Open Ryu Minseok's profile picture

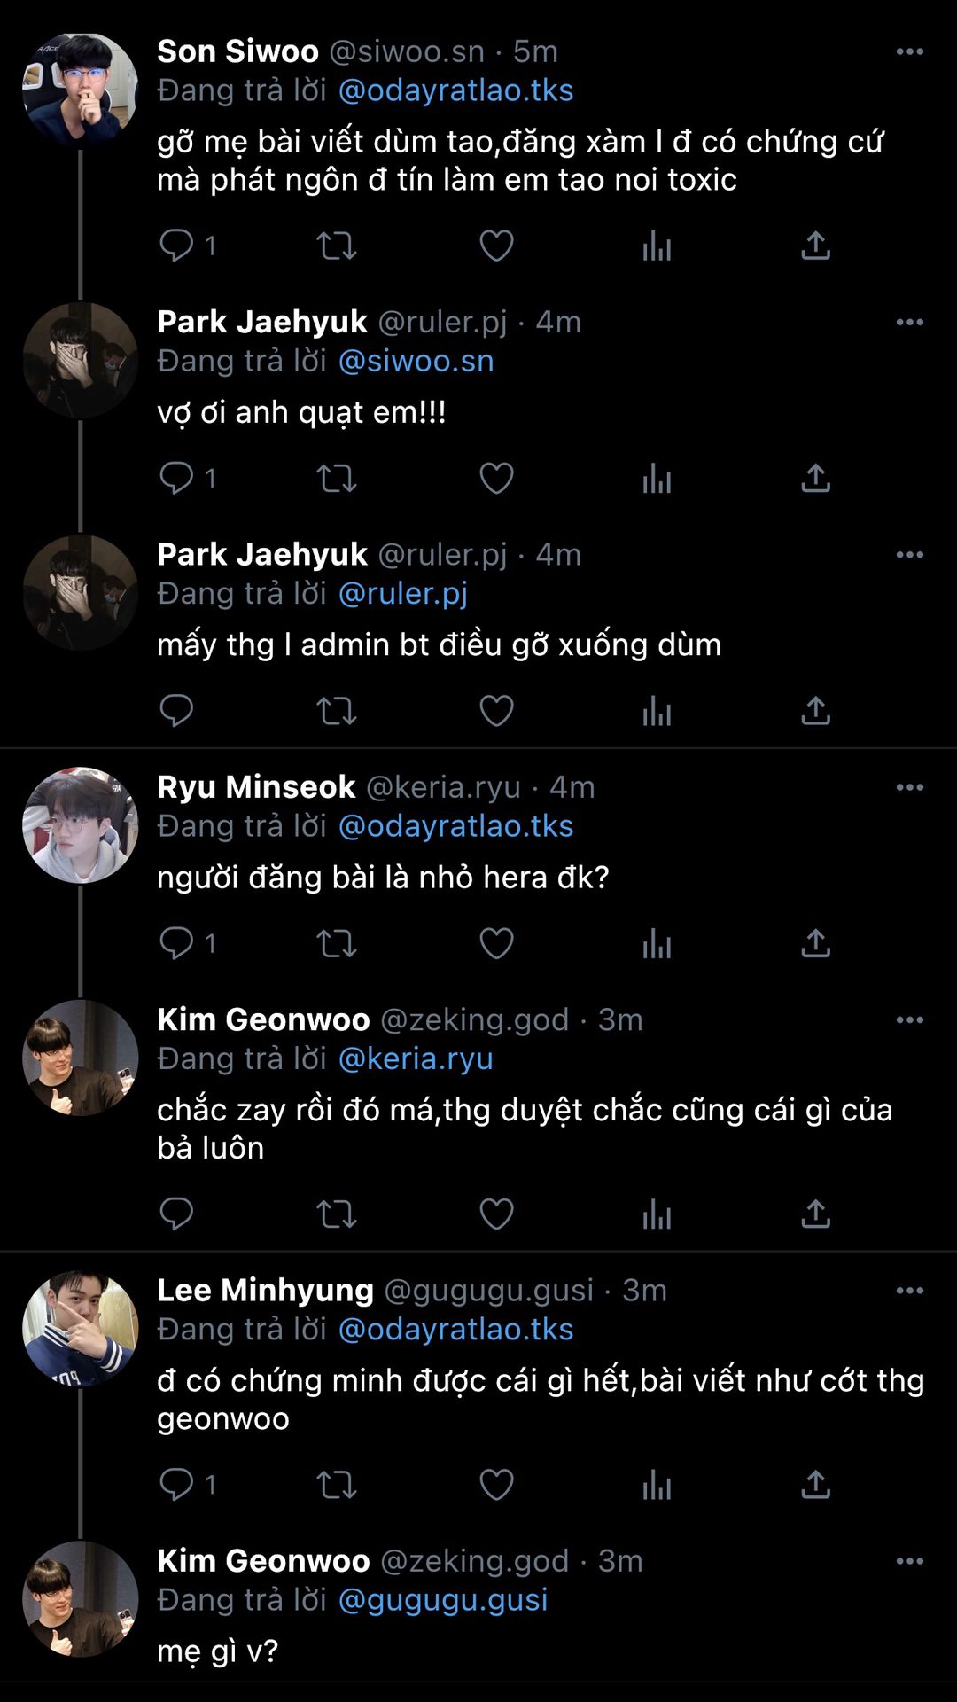(81, 825)
